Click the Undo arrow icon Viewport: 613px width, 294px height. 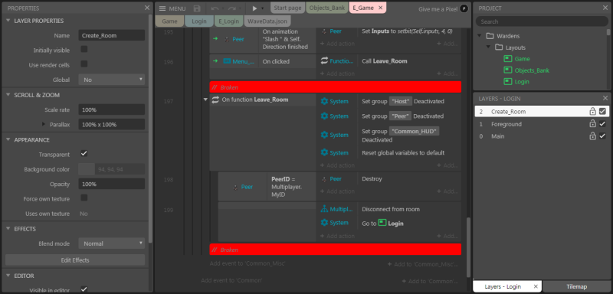[215, 8]
